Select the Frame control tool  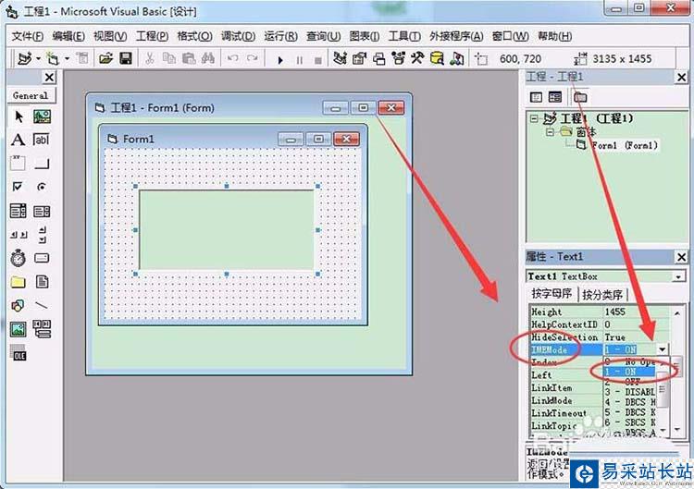[x=18, y=163]
